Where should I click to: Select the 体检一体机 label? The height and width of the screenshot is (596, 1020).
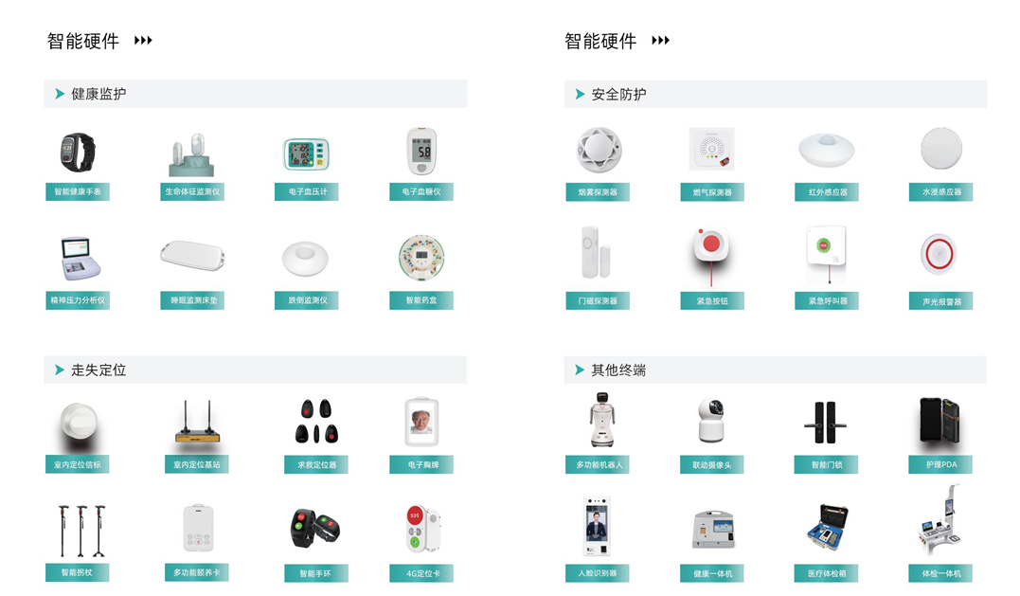click(x=940, y=573)
